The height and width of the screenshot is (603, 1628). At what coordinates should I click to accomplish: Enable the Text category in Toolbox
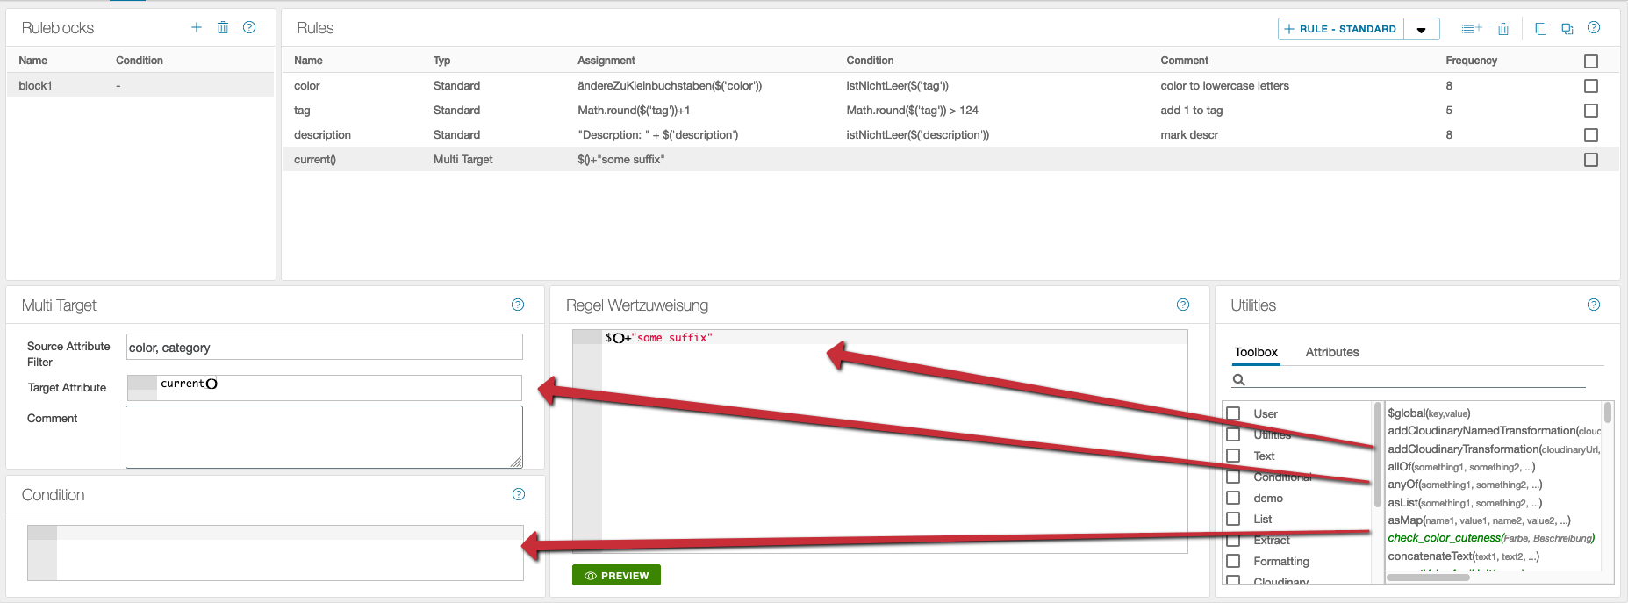(x=1233, y=456)
